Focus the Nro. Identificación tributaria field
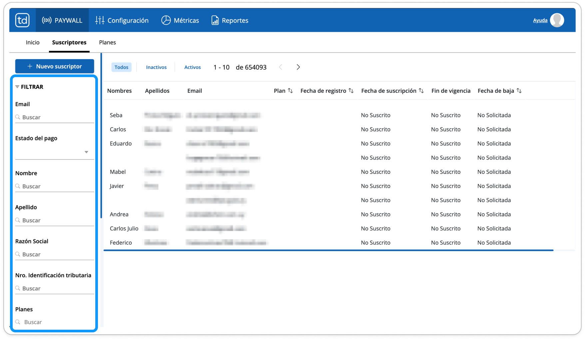 click(55, 288)
